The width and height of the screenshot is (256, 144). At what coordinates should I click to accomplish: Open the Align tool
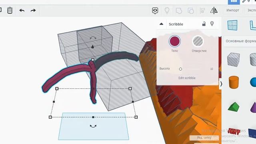click(x=202, y=11)
